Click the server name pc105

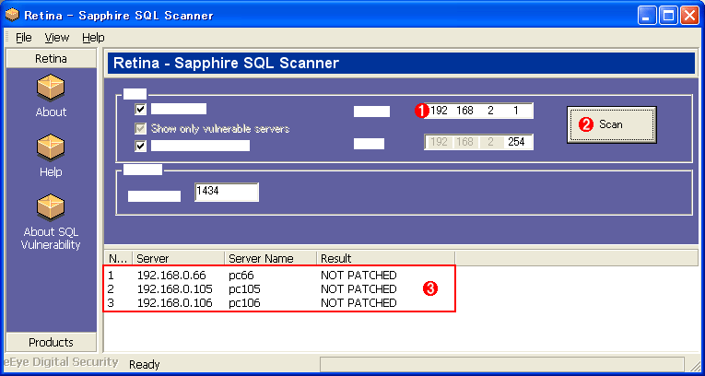click(244, 288)
